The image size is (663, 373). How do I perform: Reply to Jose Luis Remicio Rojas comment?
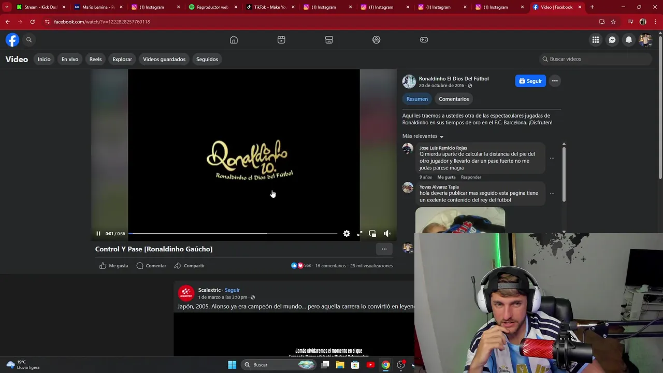(471, 177)
